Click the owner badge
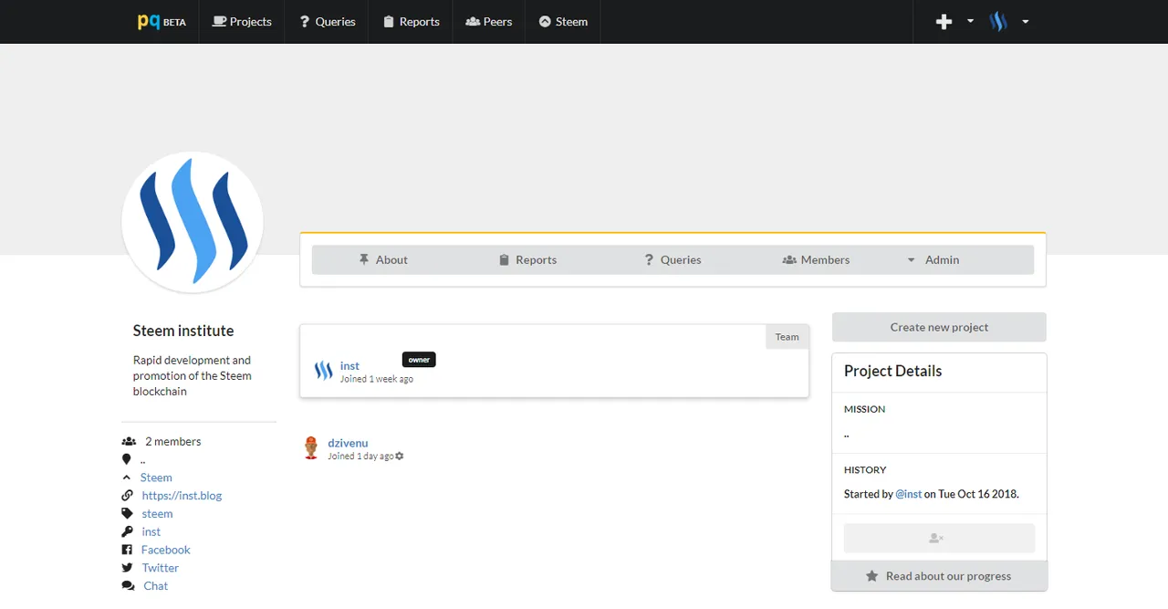The width and height of the screenshot is (1168, 609). [x=419, y=360]
